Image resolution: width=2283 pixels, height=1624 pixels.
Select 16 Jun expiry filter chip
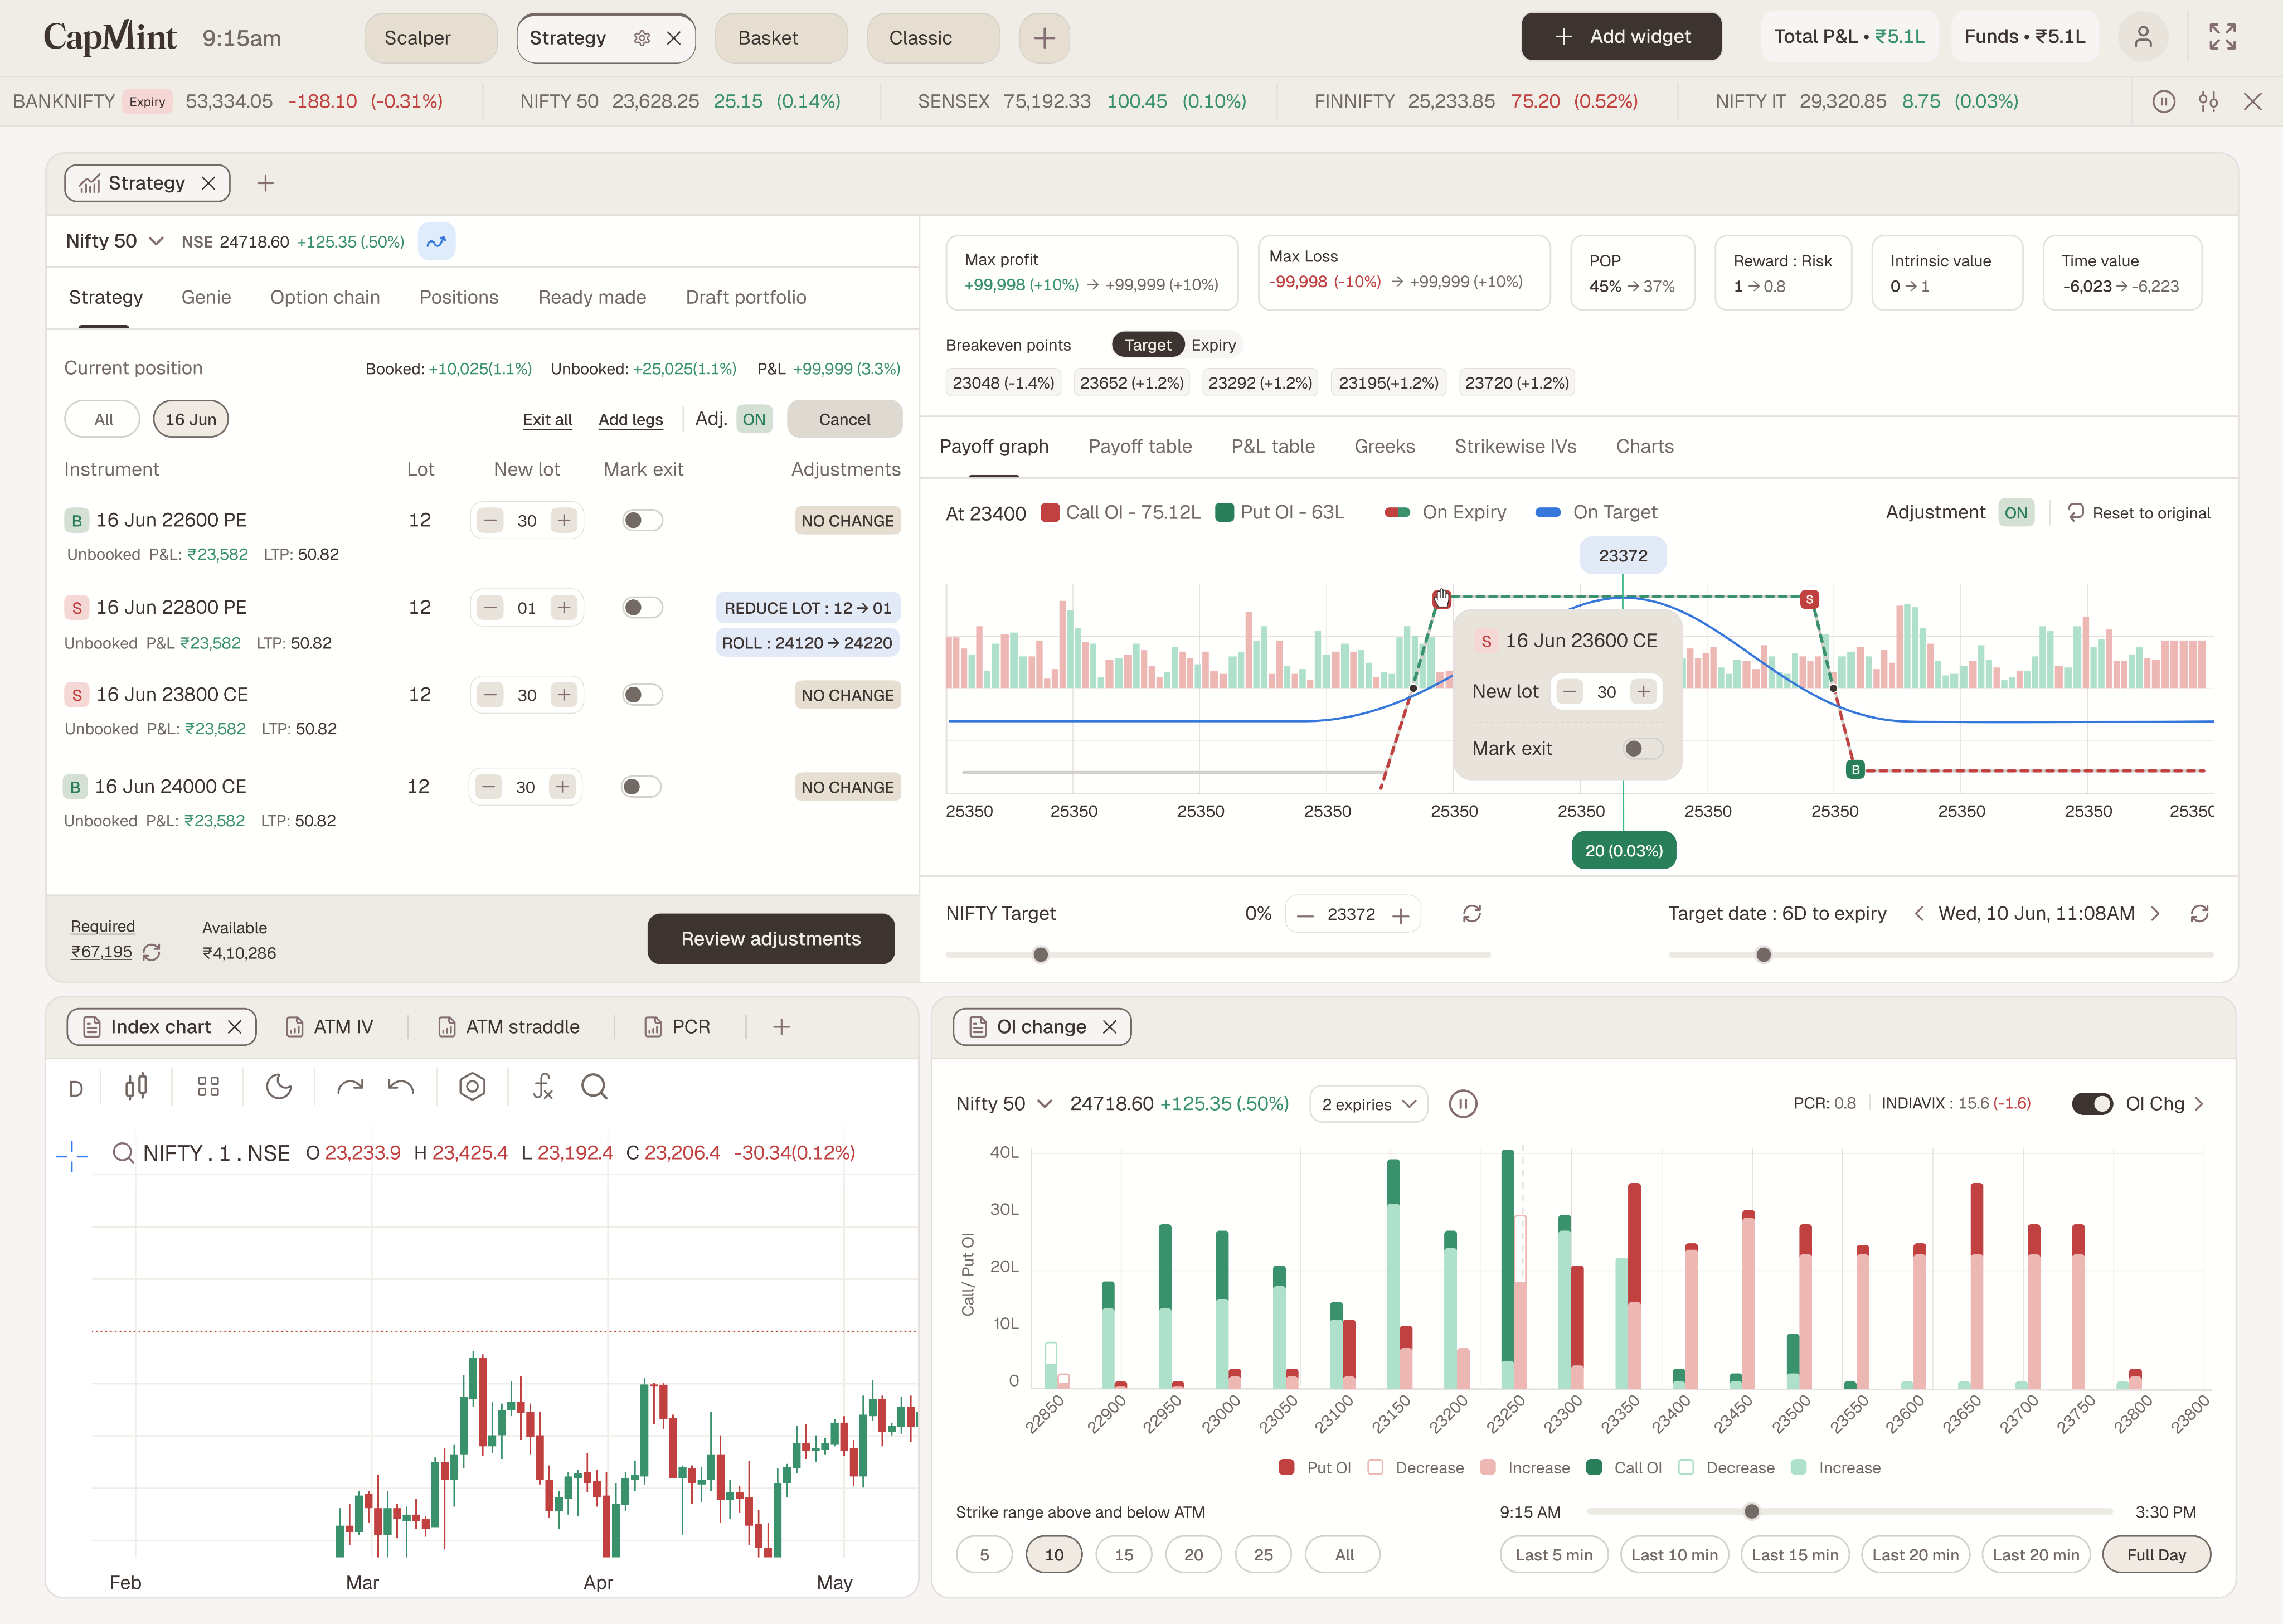point(191,419)
